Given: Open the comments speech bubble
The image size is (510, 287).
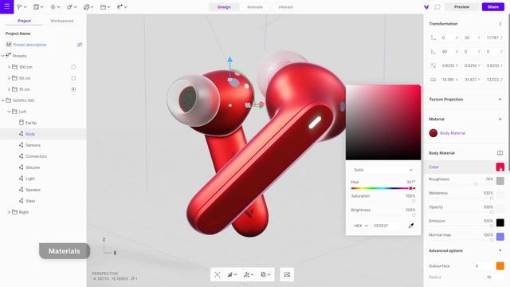Looking at the screenshot, I should click(437, 7).
